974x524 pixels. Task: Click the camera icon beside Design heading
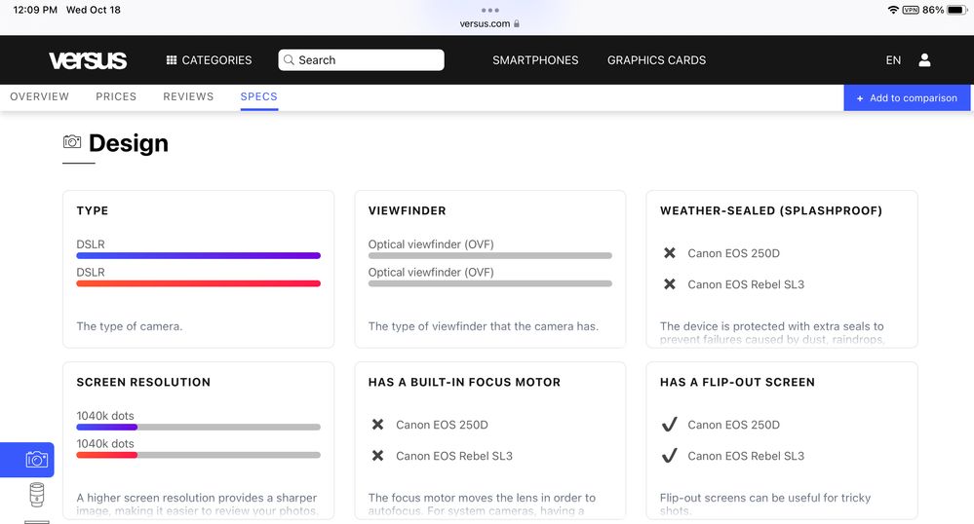point(72,142)
